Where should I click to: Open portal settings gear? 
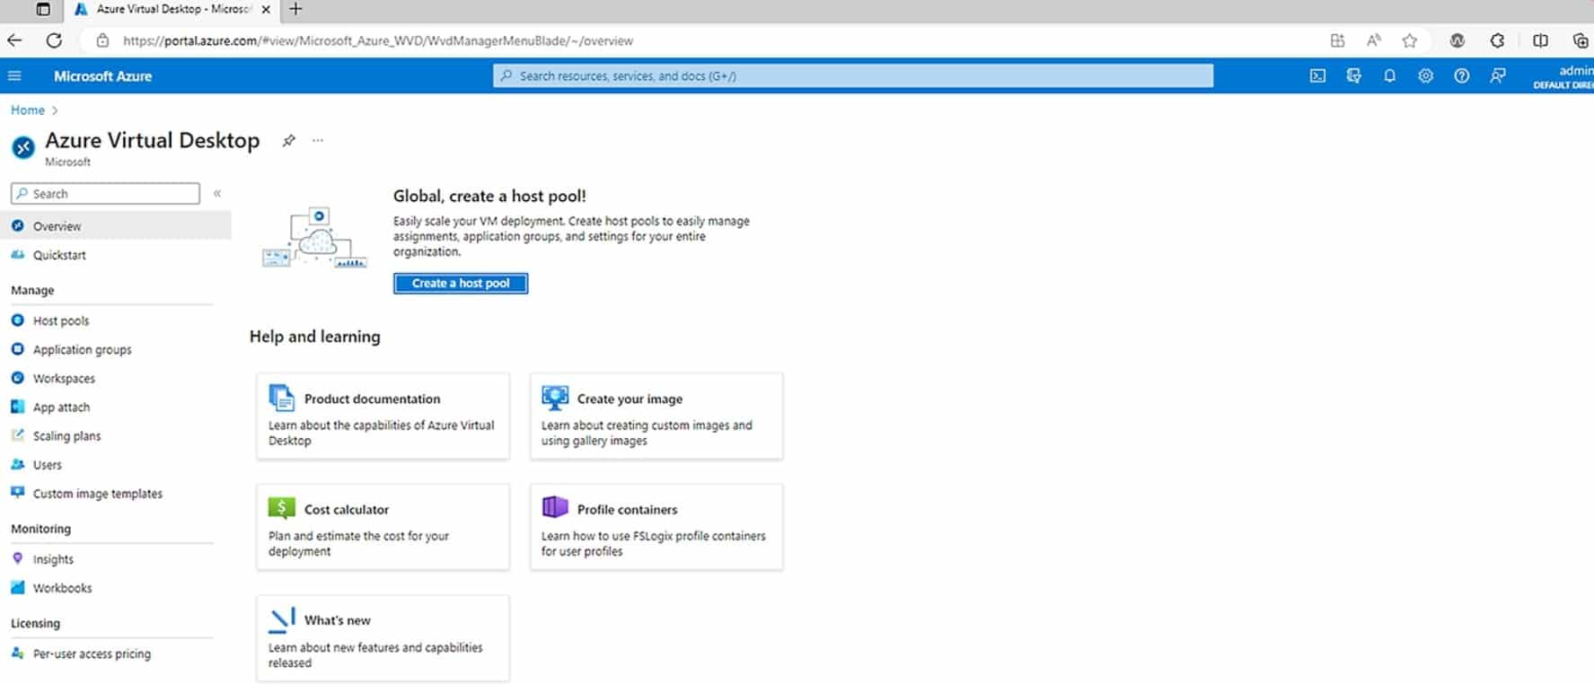point(1425,76)
